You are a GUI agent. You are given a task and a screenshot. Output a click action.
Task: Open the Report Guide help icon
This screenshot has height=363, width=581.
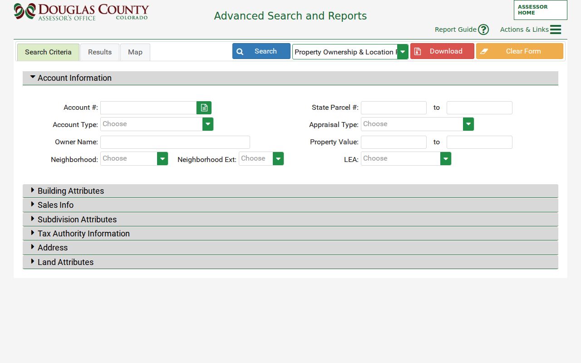[483, 29]
